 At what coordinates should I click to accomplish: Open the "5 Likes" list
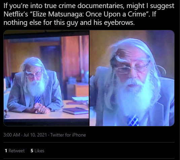point(37,151)
